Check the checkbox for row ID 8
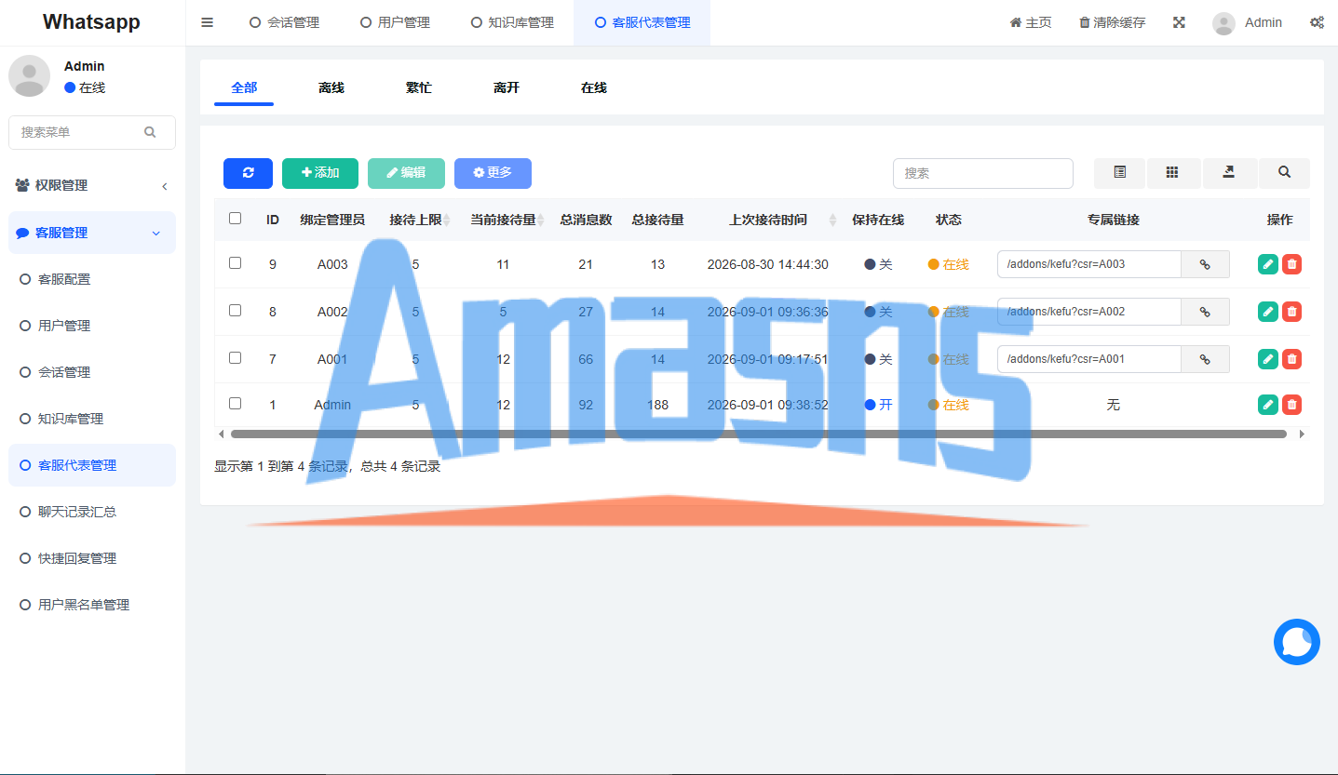Image resolution: width=1338 pixels, height=775 pixels. point(235,311)
